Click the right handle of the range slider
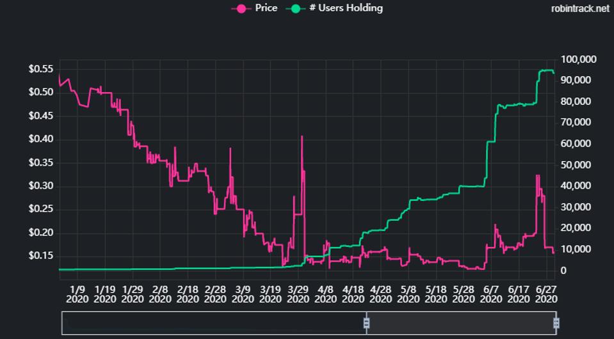614x339 pixels. (556, 323)
